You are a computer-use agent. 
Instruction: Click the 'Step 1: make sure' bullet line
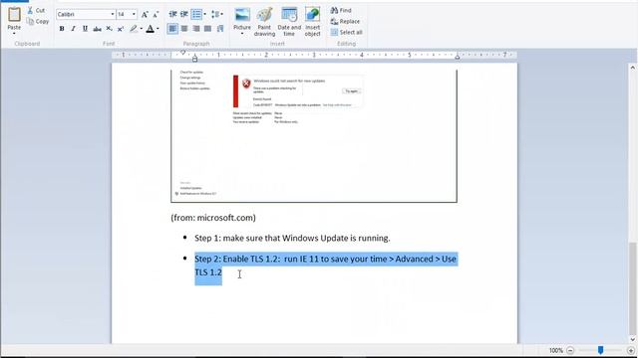[292, 239]
